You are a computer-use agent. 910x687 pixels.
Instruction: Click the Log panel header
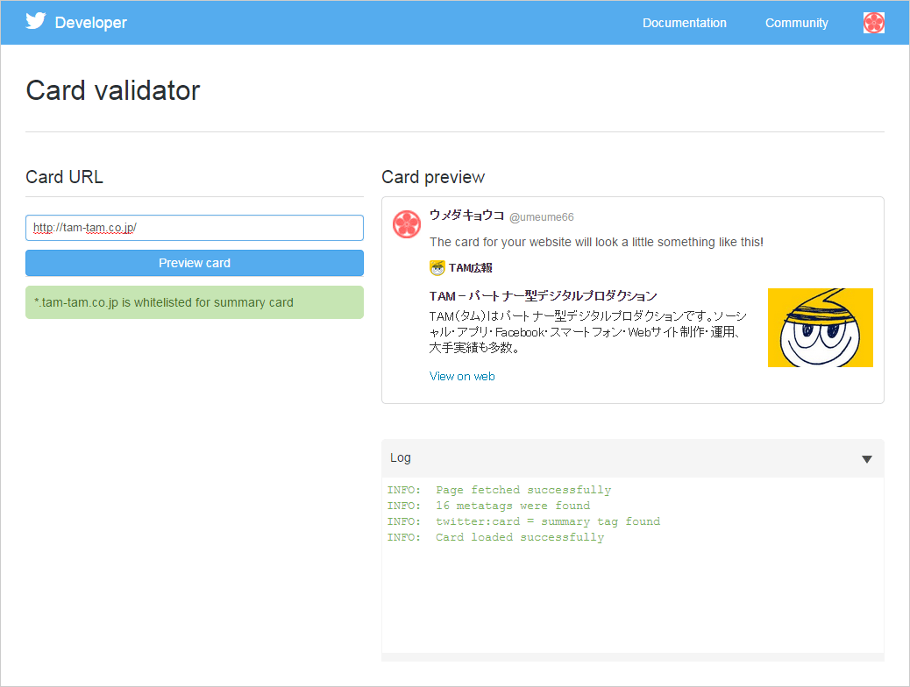click(x=633, y=458)
